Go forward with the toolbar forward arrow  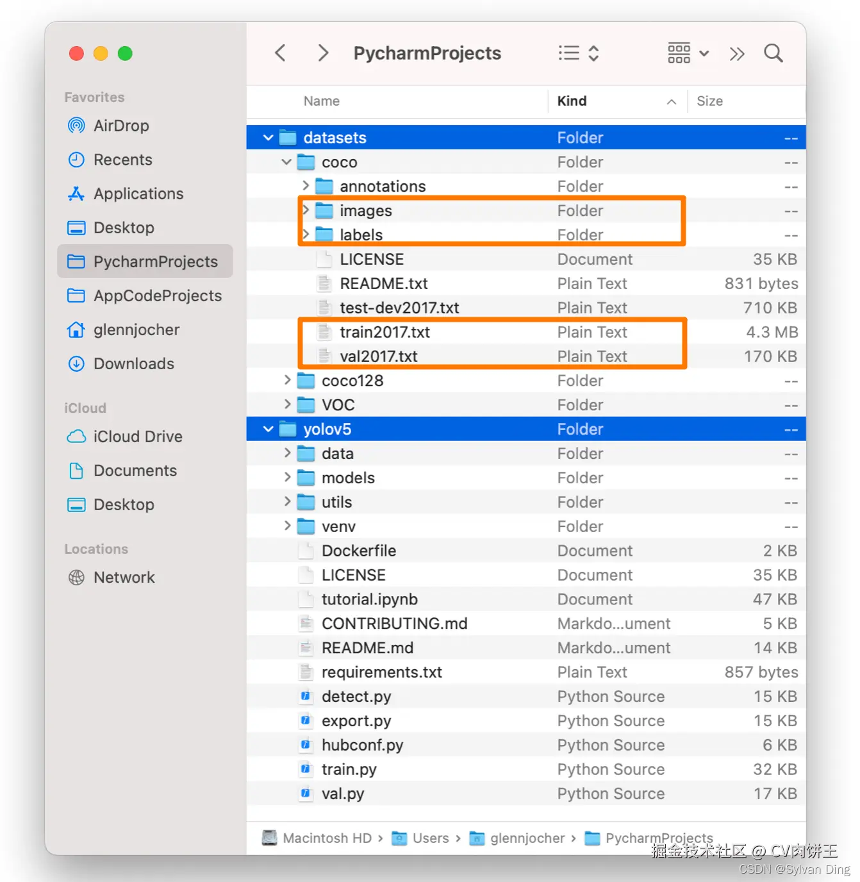tap(323, 53)
